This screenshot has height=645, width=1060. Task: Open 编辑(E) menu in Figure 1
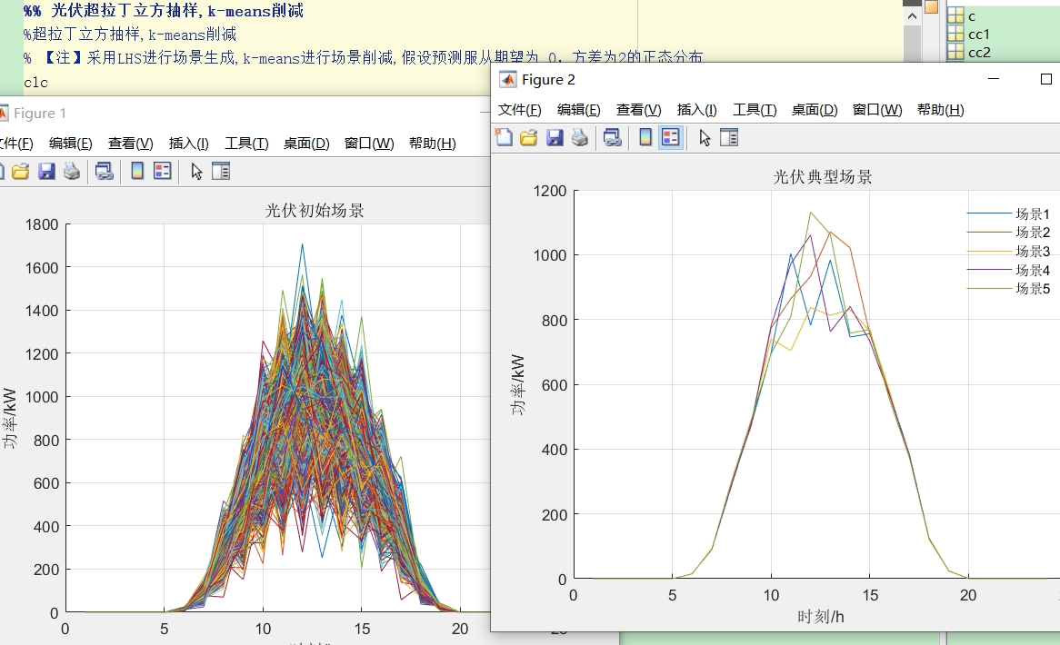click(x=70, y=144)
